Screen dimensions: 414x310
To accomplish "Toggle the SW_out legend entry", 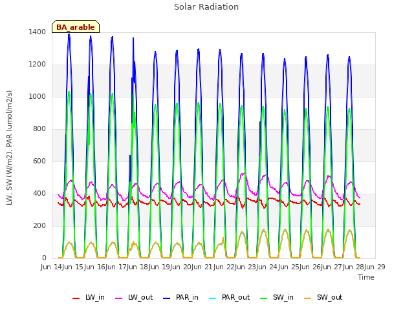I will [x=323, y=298].
